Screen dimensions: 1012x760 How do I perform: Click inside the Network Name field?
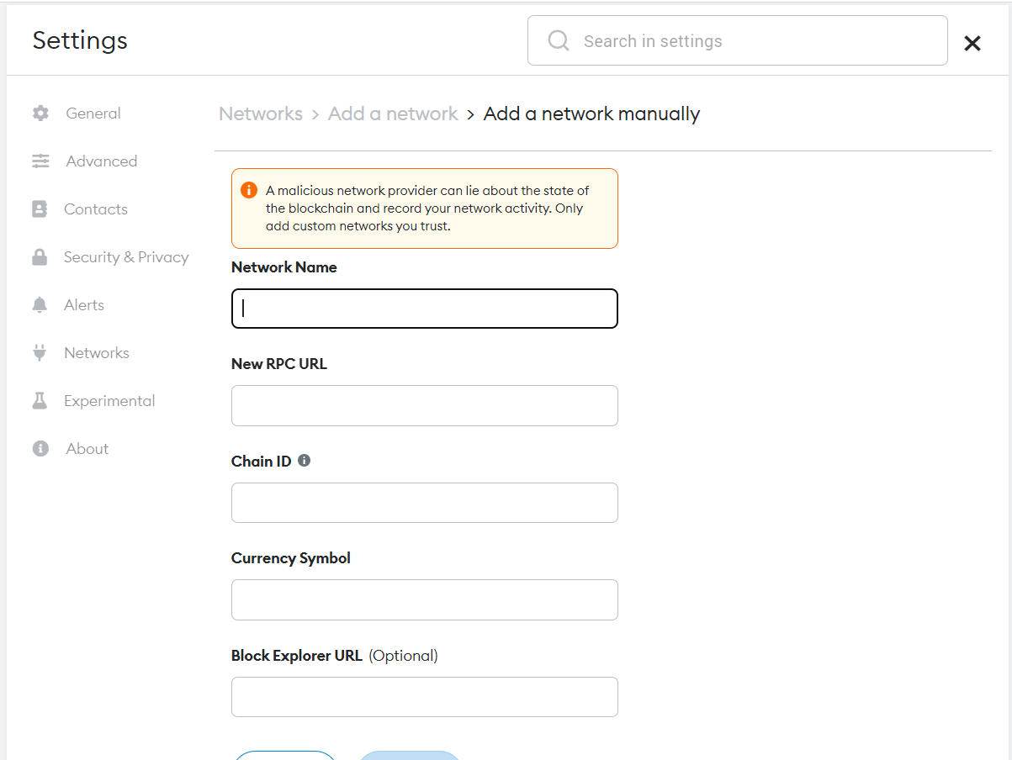pos(424,309)
